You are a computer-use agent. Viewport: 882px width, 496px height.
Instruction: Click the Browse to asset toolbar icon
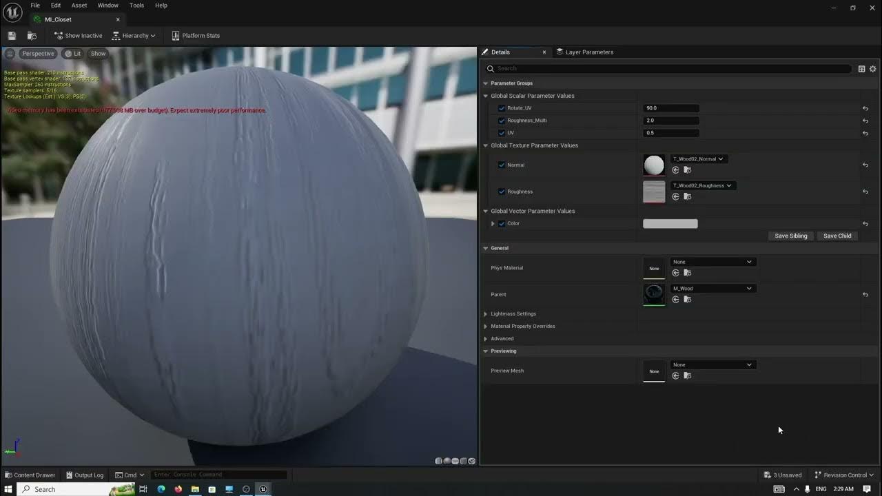click(32, 36)
